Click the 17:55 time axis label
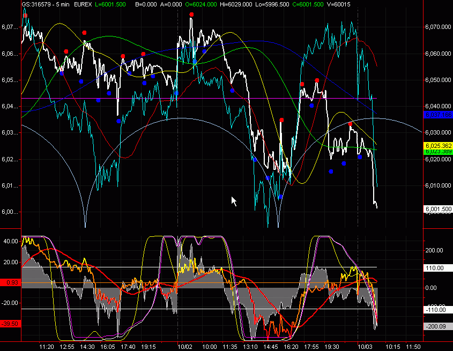 pyautogui.click(x=311, y=347)
